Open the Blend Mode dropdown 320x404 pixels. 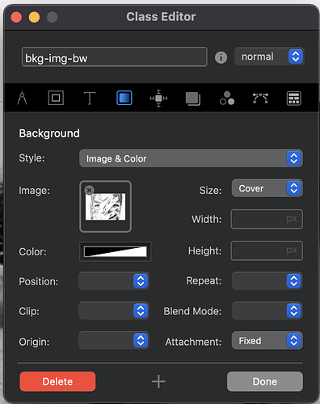[x=267, y=311]
